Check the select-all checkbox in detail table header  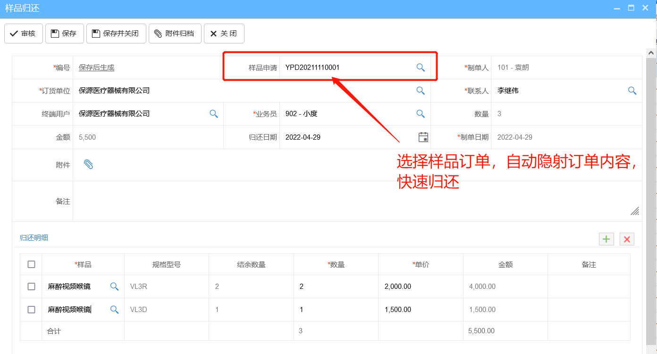click(x=31, y=264)
